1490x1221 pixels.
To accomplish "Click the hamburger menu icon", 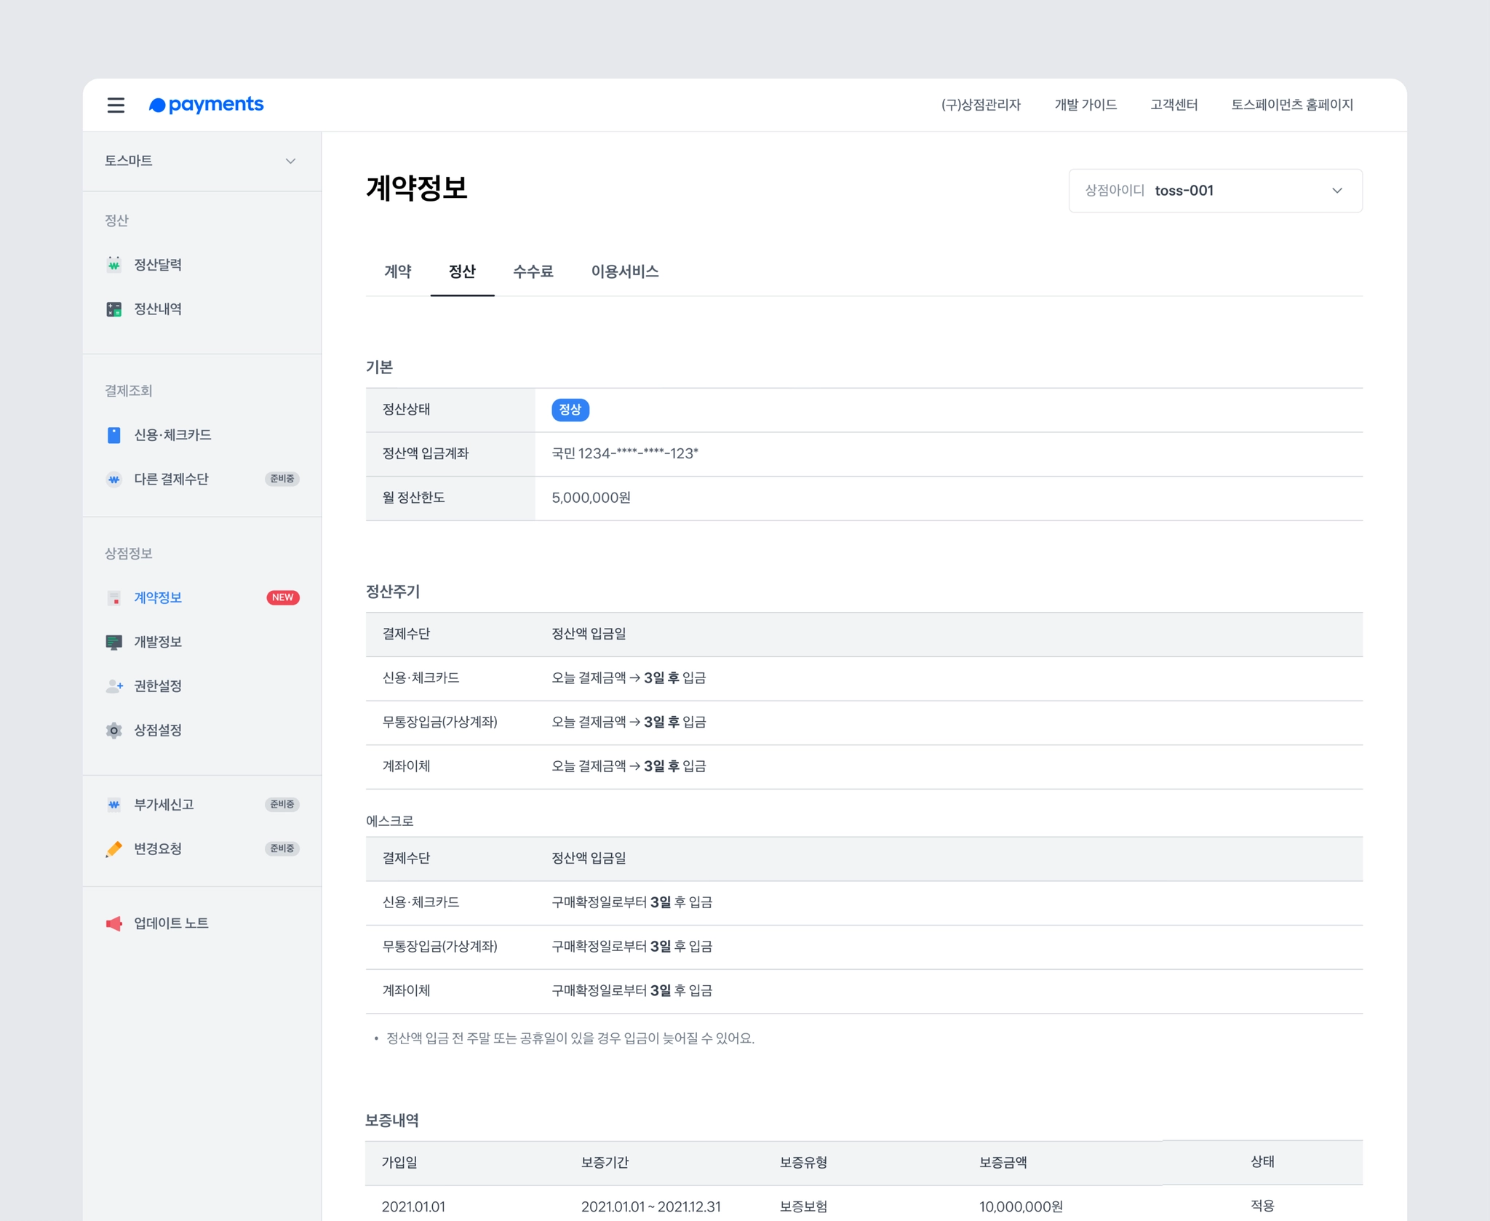I will 116,106.
